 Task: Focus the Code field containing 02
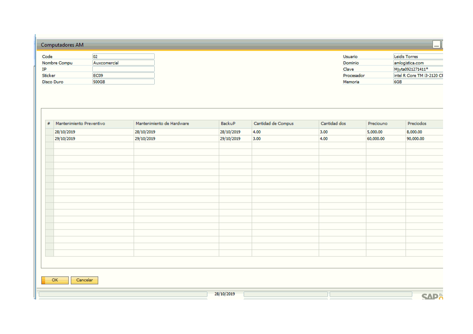click(124, 56)
